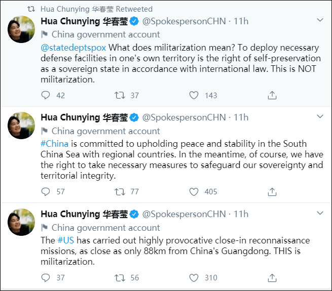The image size is (332, 291).
Task: Open the 11h timestamp on the third tweet
Action: coord(241,214)
